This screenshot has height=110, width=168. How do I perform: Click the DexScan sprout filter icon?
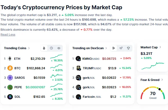121,48
